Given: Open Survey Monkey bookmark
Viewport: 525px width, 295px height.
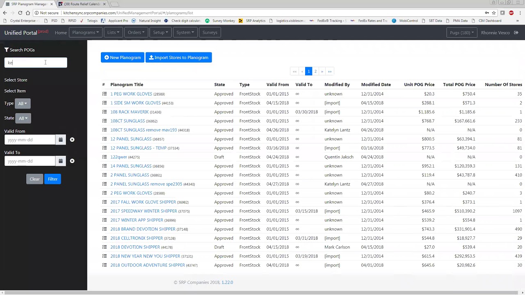Looking at the screenshot, I should (x=220, y=20).
